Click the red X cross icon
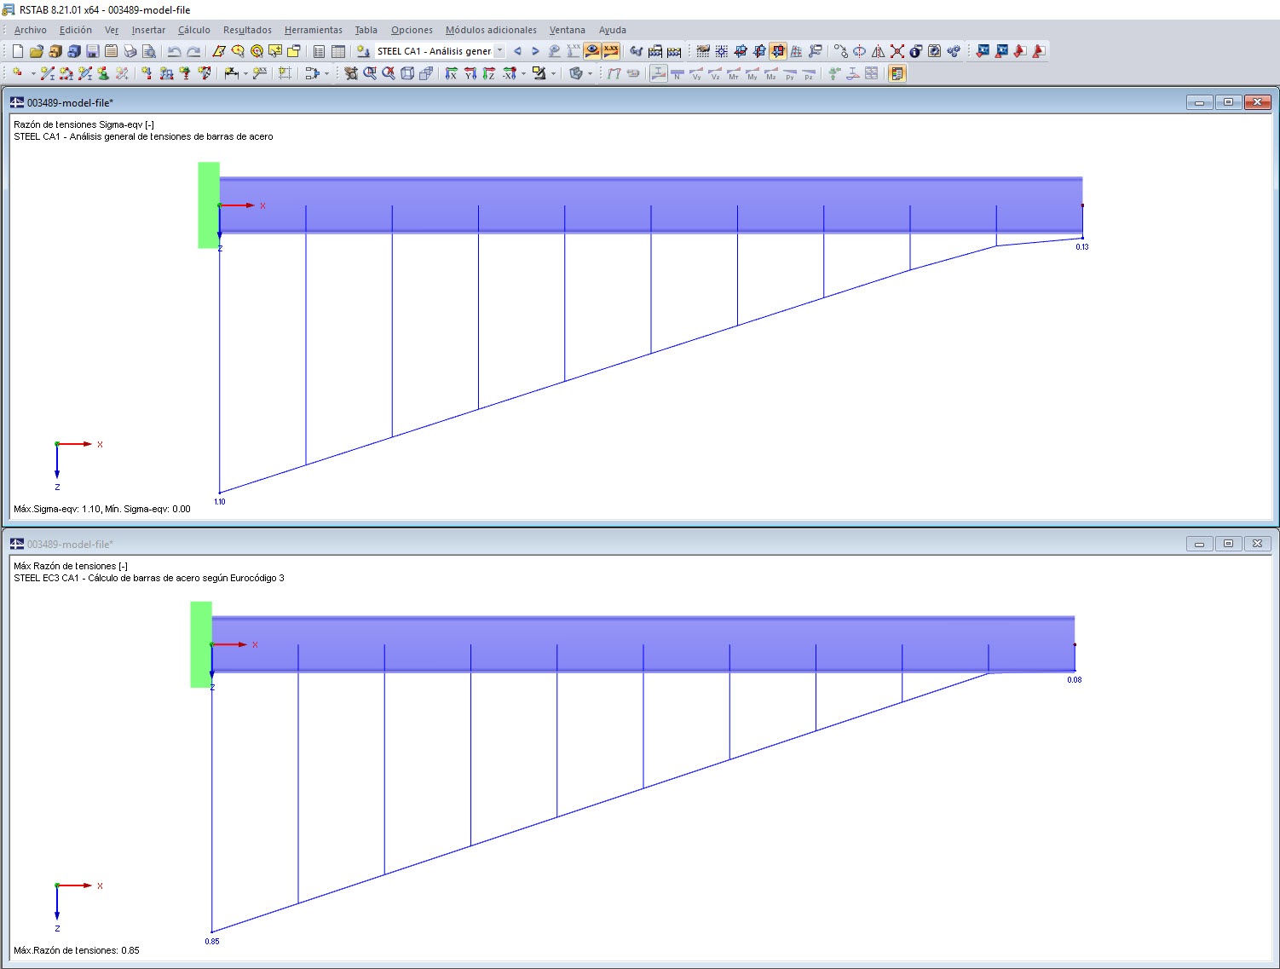Screen dimensions: 1280x969 pos(897,51)
